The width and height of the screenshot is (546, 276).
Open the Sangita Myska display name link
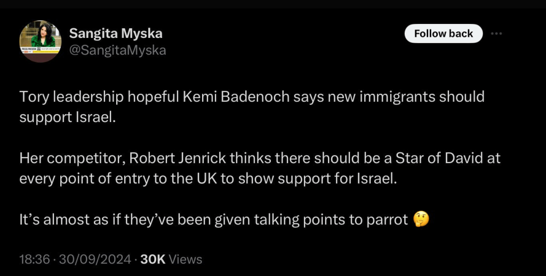(x=116, y=34)
